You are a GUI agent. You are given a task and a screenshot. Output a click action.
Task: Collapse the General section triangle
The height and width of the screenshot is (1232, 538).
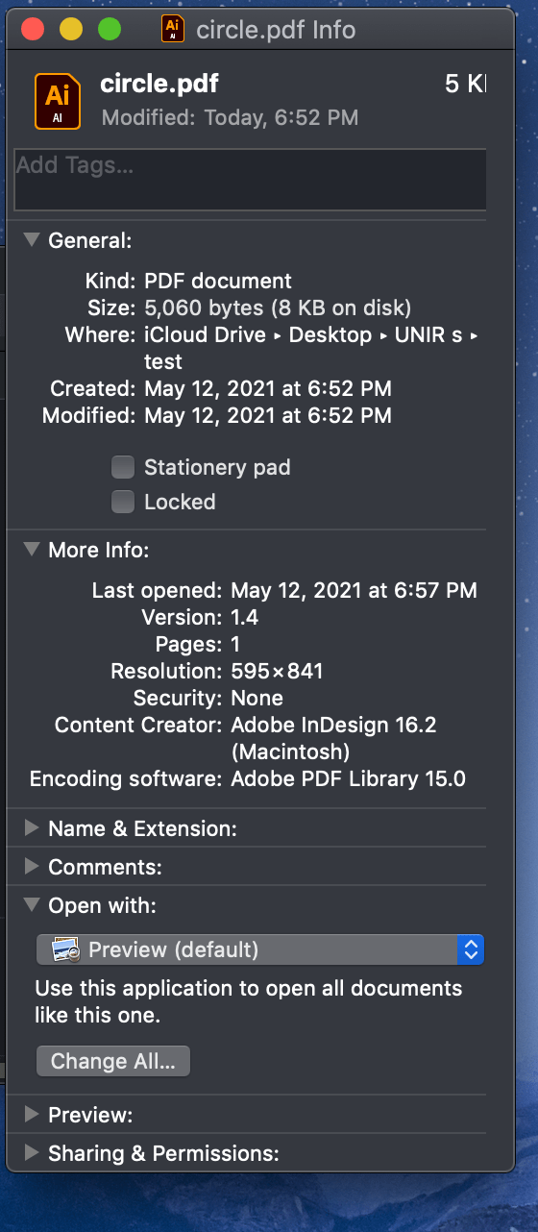tap(32, 239)
